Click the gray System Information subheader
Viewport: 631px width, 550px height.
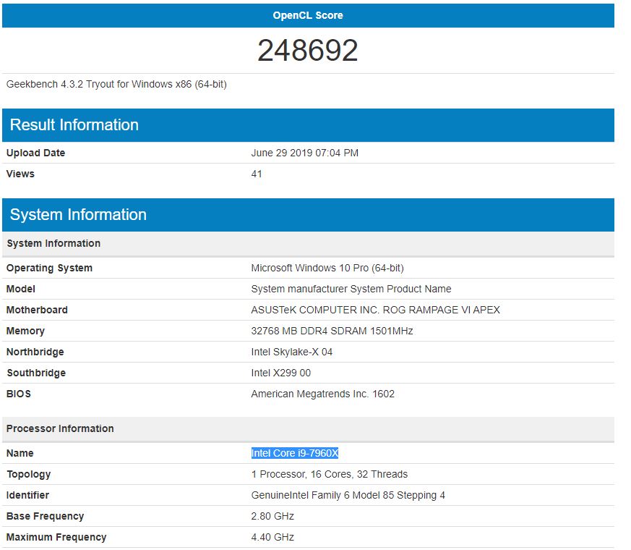pos(53,243)
